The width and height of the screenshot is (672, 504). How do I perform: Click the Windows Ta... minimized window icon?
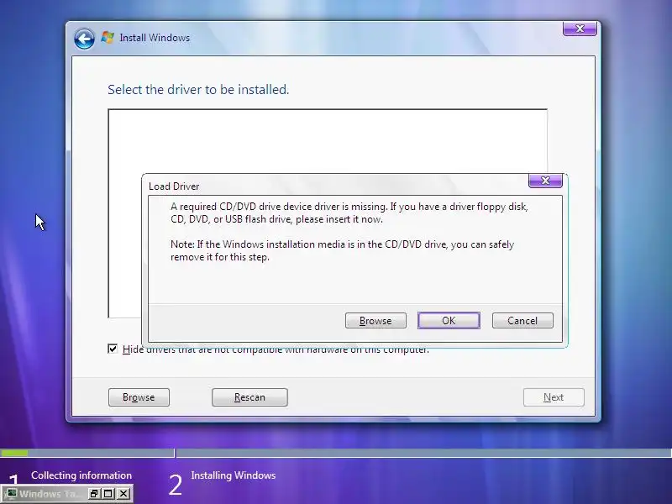coord(12,494)
